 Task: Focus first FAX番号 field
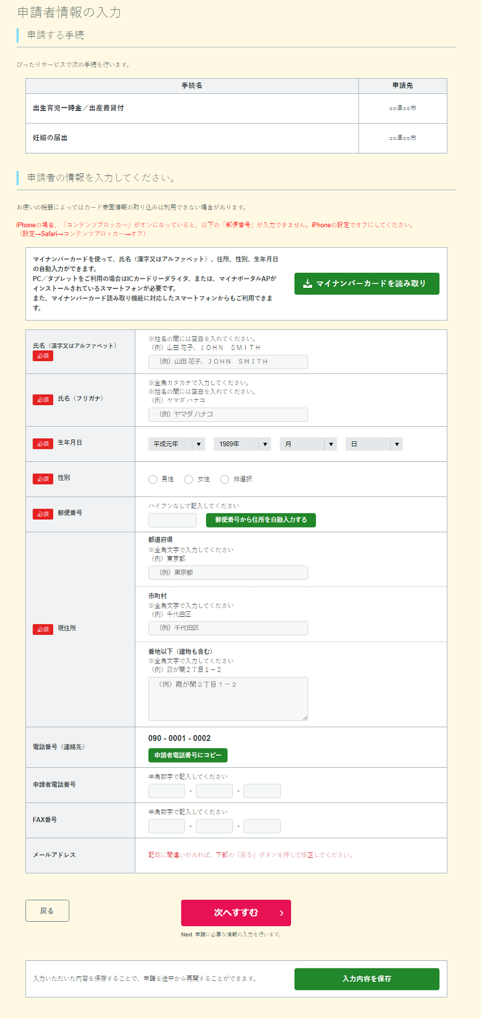point(167,826)
